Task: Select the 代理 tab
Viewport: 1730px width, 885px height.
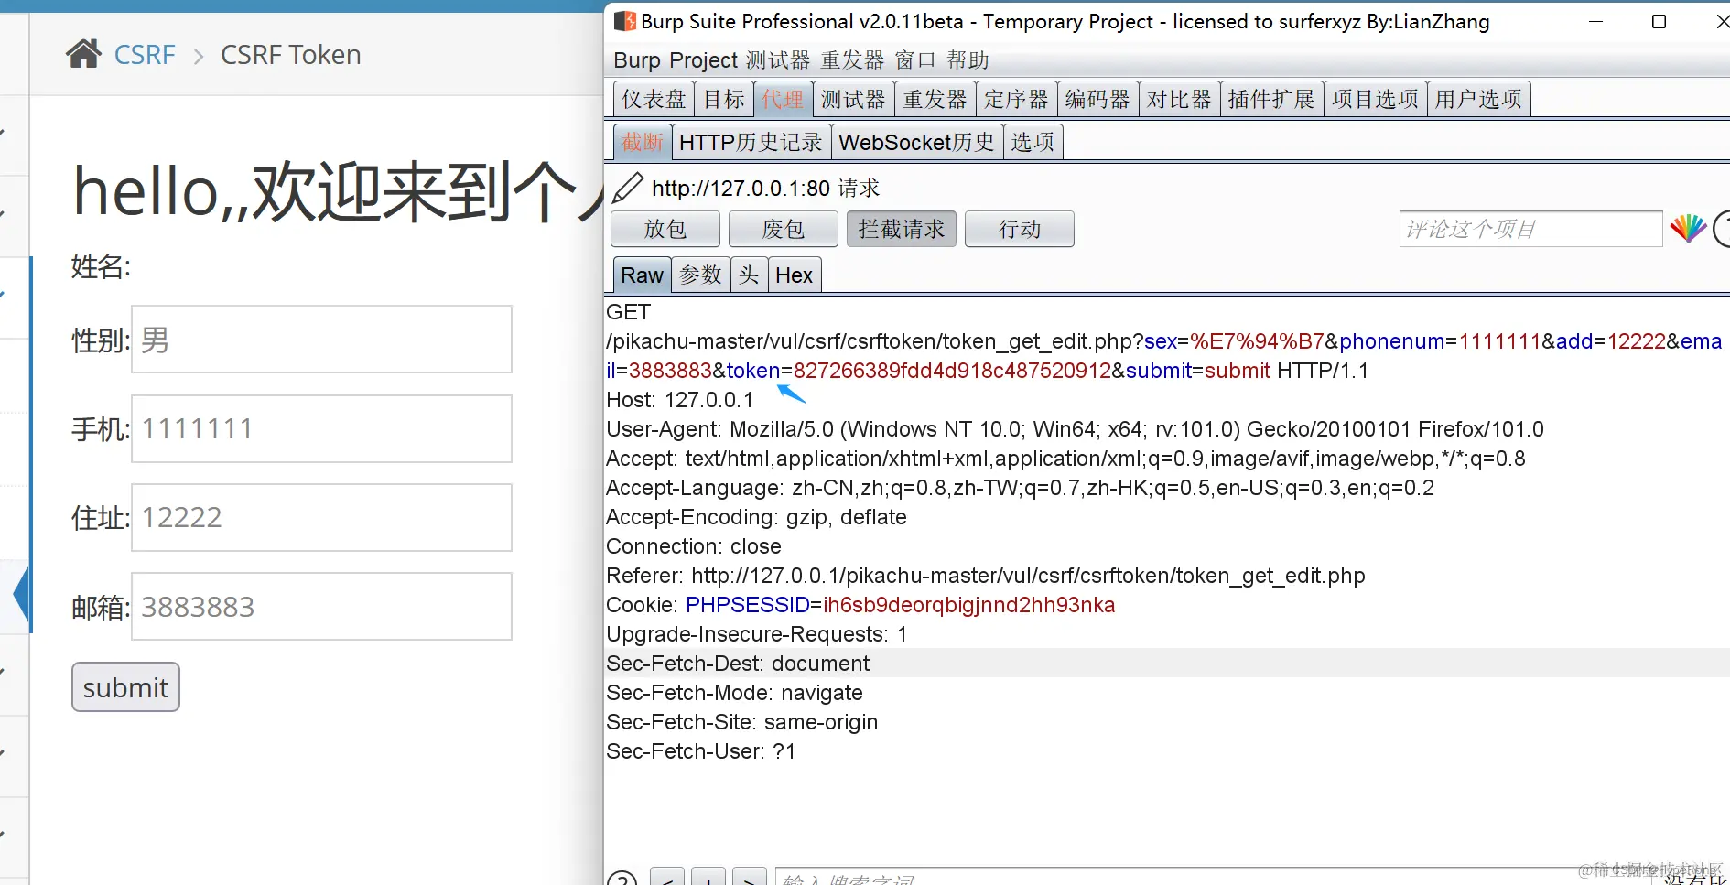Action: [x=783, y=99]
